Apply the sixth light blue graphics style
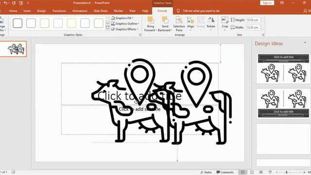This screenshot has height=175, width=311. 85,23
